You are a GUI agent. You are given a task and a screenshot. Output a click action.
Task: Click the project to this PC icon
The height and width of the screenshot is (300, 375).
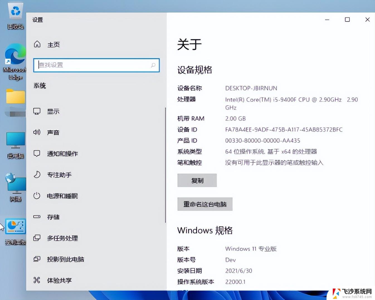click(37, 259)
